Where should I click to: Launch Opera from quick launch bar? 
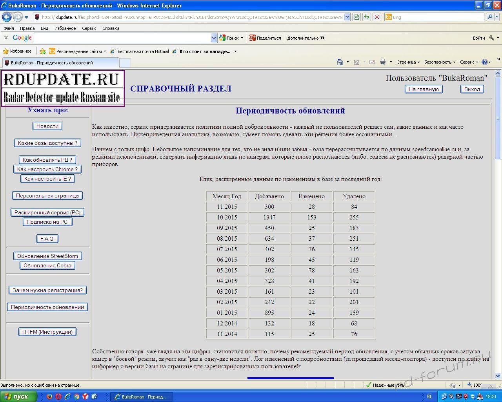(x=58, y=397)
